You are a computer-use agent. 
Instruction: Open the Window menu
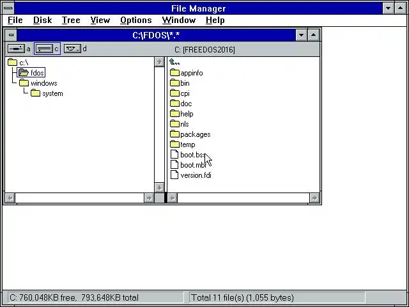(179, 20)
